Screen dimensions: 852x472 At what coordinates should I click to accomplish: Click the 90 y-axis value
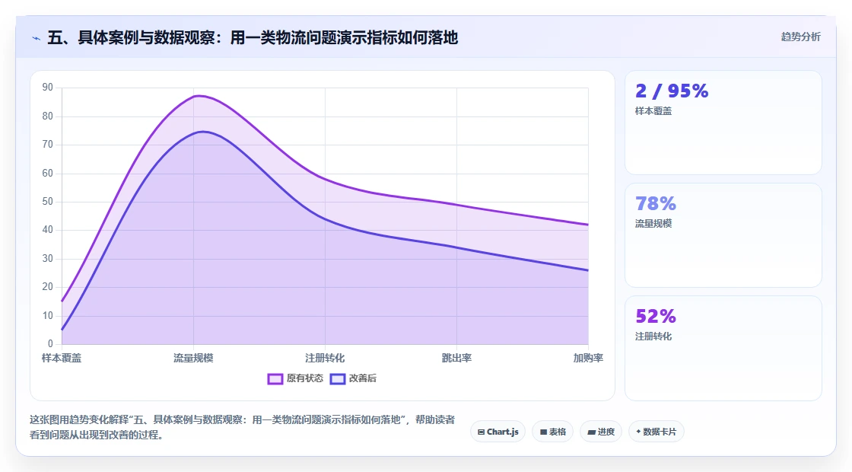pyautogui.click(x=48, y=88)
